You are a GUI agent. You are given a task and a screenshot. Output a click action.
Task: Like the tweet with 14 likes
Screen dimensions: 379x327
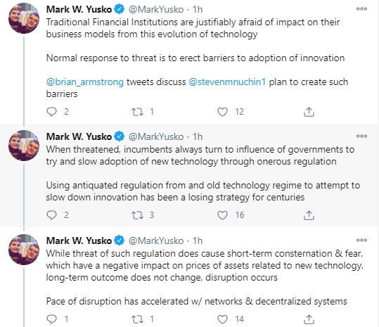222,319
